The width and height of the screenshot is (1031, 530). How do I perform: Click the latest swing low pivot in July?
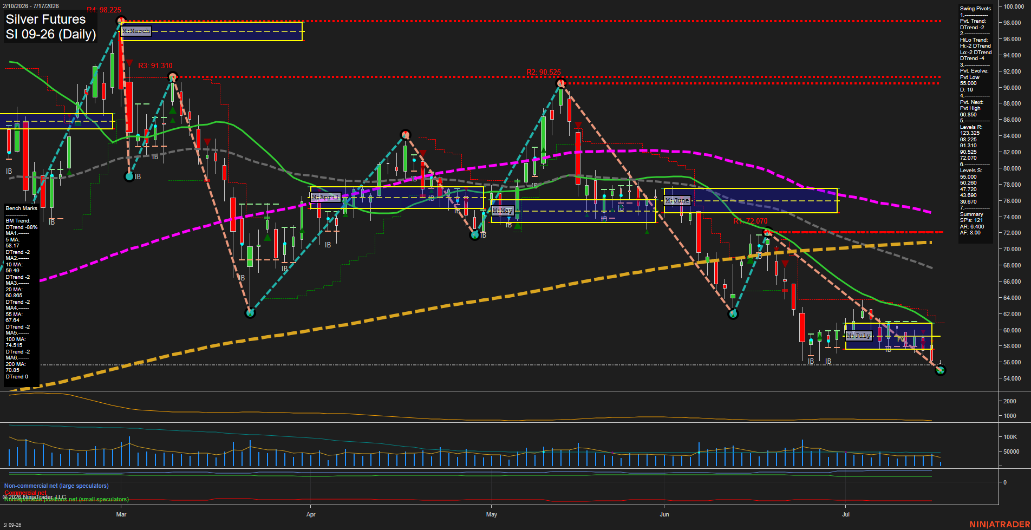[x=941, y=370]
